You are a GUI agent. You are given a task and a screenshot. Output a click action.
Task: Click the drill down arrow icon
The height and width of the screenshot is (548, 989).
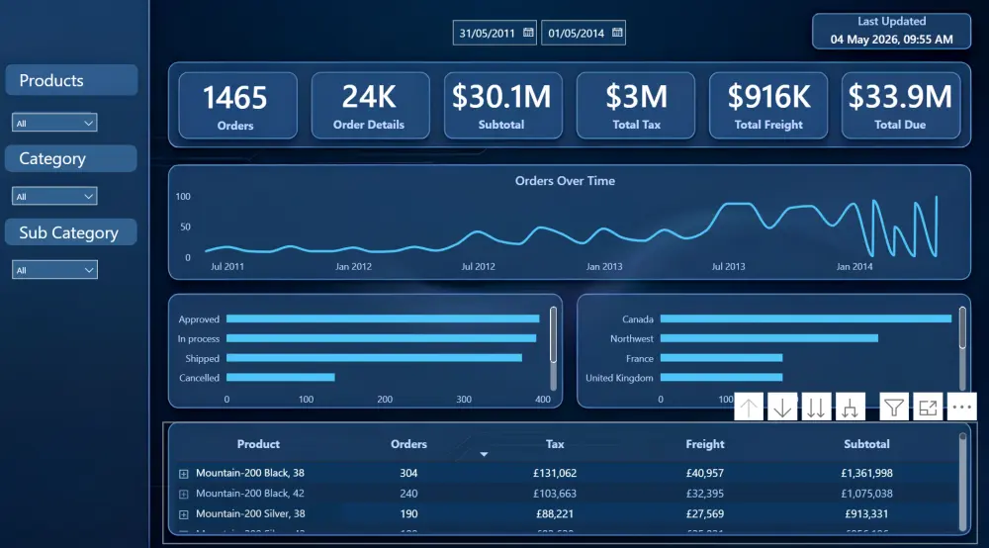(782, 408)
